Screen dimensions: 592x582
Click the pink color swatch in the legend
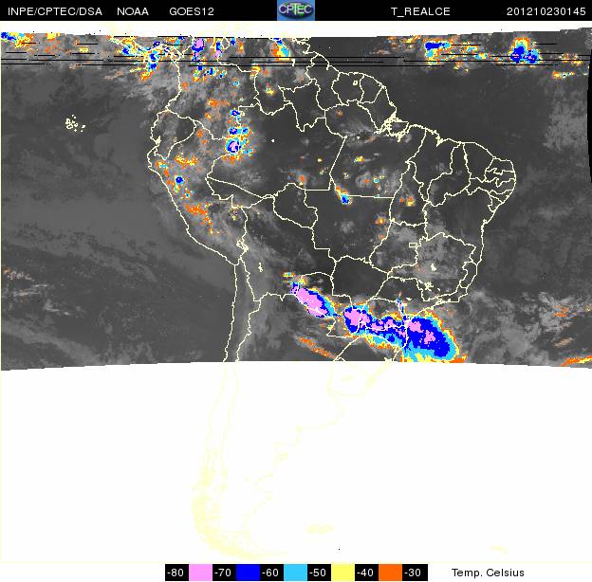pyautogui.click(x=200, y=573)
